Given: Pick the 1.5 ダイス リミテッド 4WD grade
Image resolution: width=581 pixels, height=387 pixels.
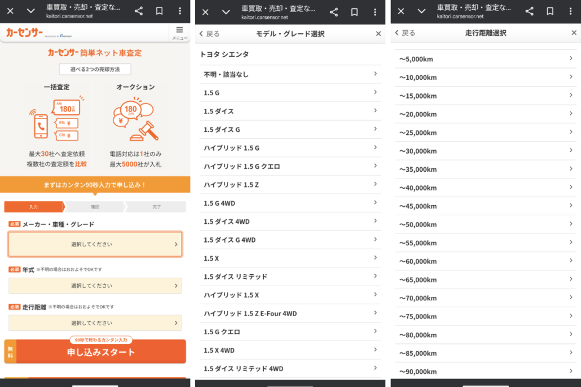Looking at the screenshot, I should (x=290, y=369).
